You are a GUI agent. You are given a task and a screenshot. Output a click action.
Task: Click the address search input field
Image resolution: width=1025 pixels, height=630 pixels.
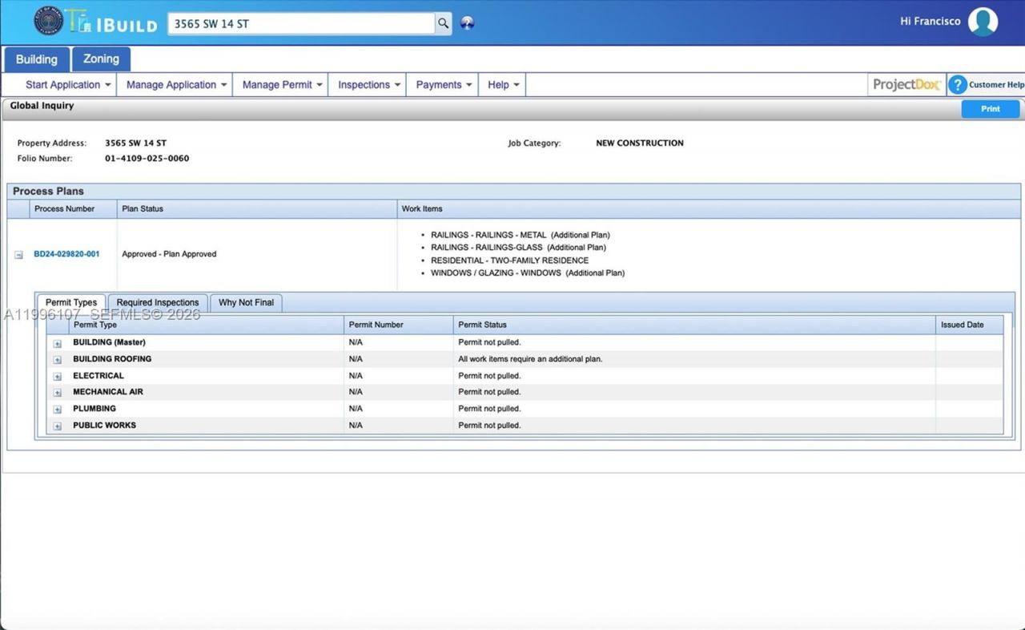(301, 23)
